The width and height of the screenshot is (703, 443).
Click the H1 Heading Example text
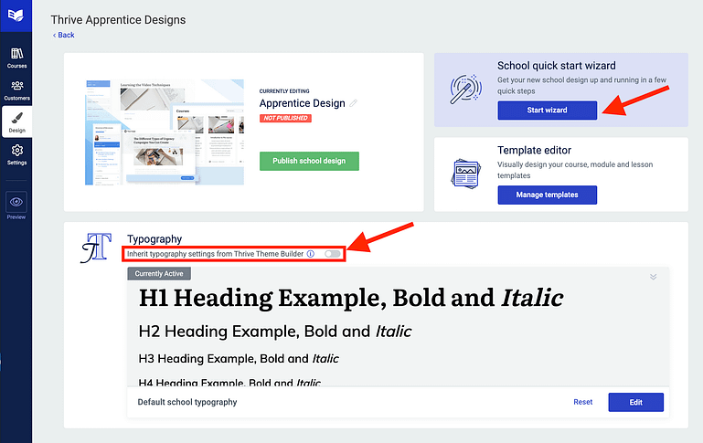pos(351,298)
